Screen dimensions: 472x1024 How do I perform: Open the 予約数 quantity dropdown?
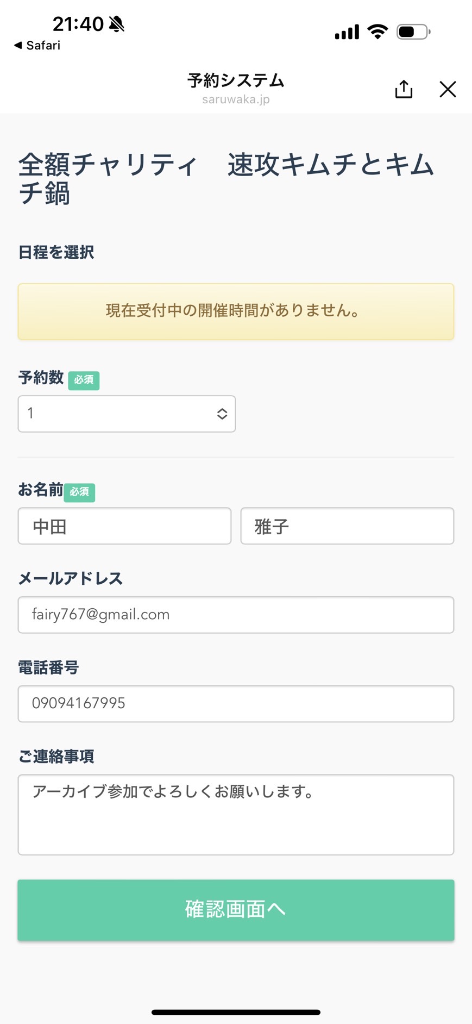pos(127,414)
